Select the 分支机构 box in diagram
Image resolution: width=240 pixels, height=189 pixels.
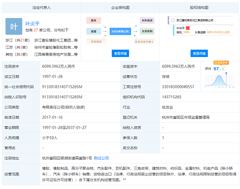coord(147,31)
